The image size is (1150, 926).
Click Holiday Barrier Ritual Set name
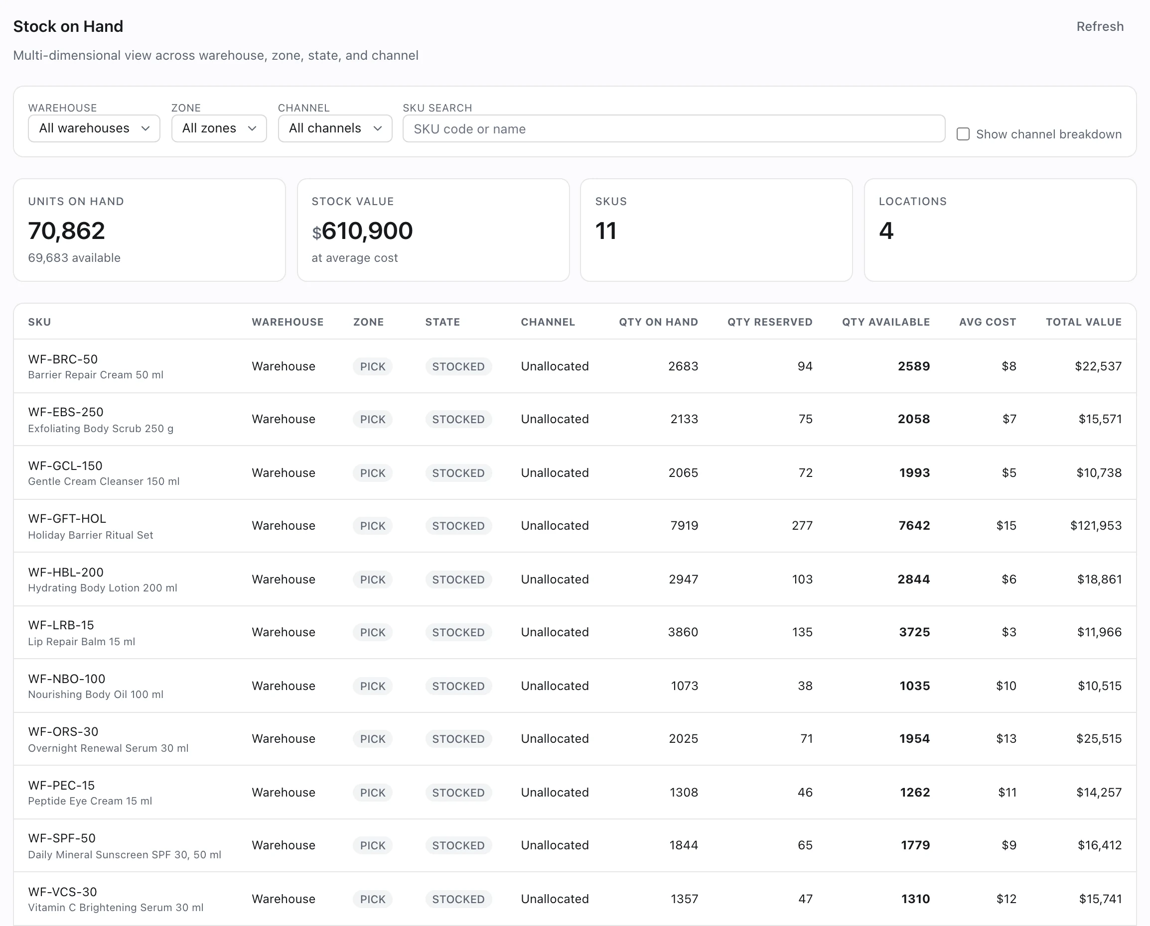coord(90,535)
